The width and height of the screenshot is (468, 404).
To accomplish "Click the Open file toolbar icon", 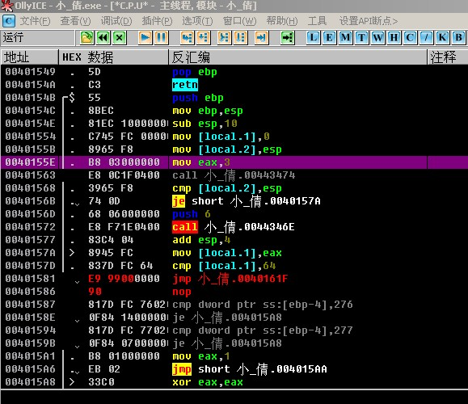I will tap(86, 38).
